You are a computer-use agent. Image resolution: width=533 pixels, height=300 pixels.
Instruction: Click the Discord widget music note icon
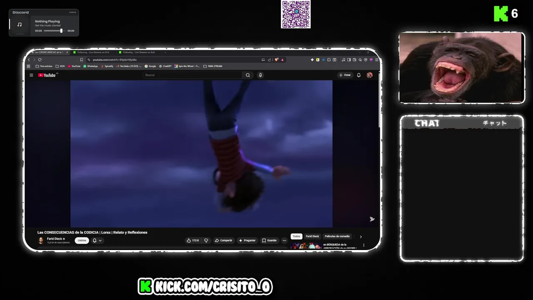pos(19,25)
